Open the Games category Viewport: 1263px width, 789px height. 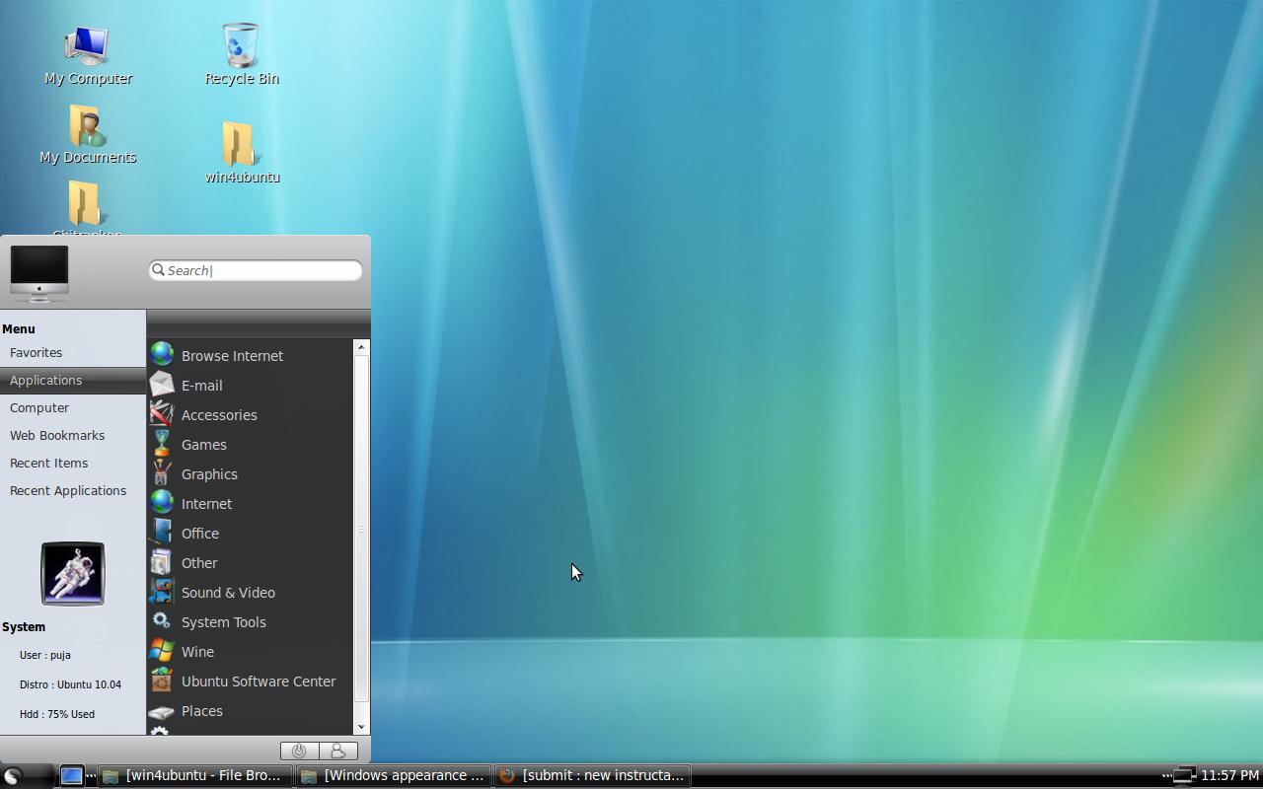[x=204, y=444]
